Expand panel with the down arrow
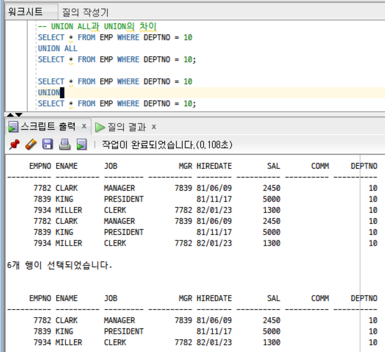The width and height of the screenshot is (385, 352). click(x=19, y=115)
